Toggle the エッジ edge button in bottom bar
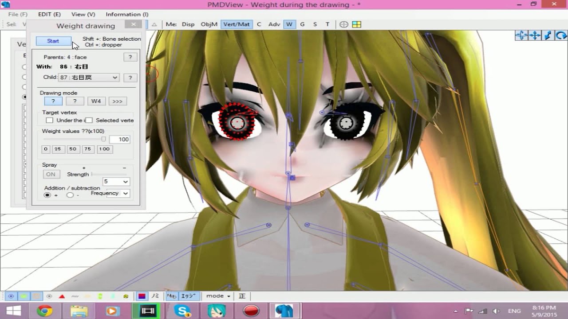 (x=189, y=296)
